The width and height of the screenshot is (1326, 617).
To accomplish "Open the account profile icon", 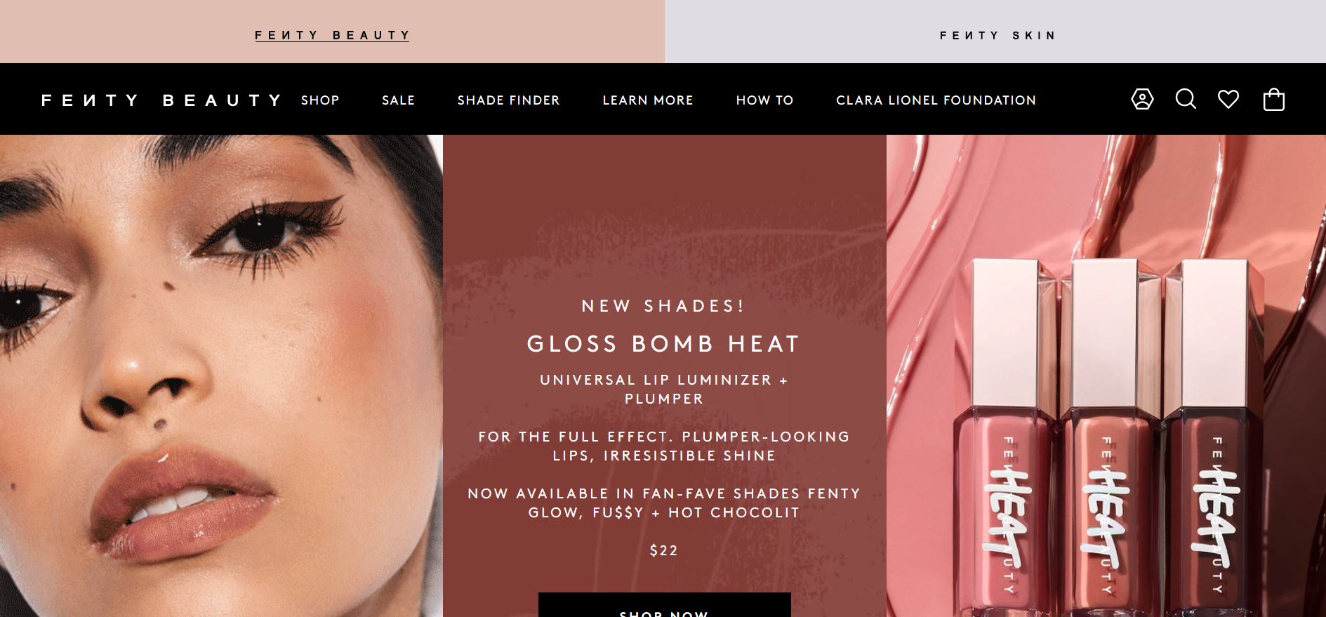I will (x=1142, y=99).
